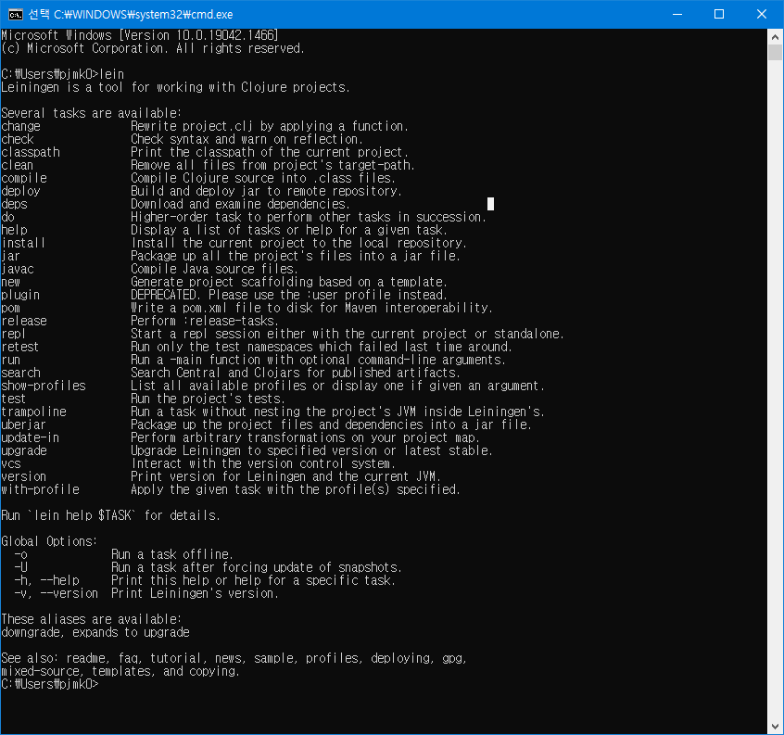Close the cmd.exe window
Viewport: 784px width, 735px height.
[x=762, y=15]
